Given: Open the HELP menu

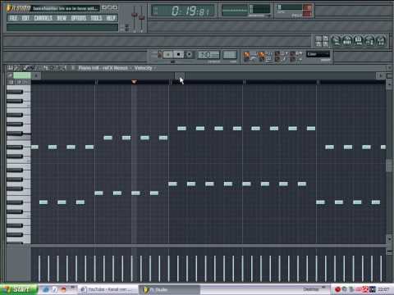Looking at the screenshot, I should 111,18.
